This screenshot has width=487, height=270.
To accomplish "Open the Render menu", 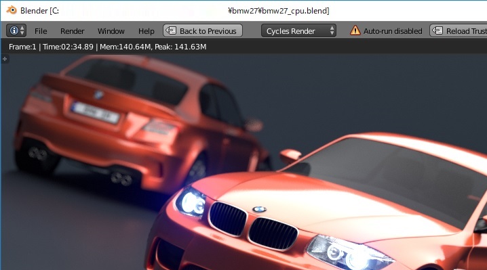I will point(73,31).
